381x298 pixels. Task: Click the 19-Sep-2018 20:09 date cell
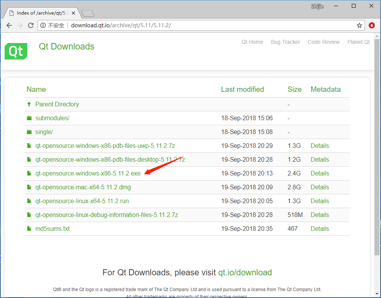pyautogui.click(x=247, y=187)
